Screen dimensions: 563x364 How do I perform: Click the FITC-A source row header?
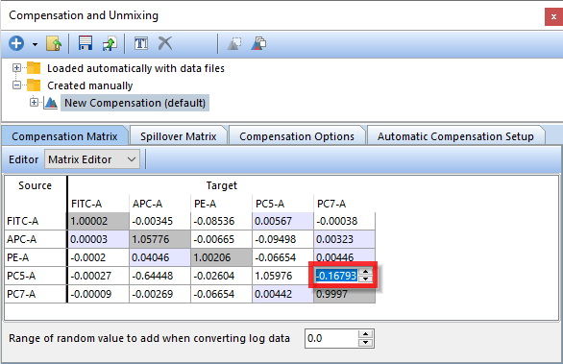(36, 221)
